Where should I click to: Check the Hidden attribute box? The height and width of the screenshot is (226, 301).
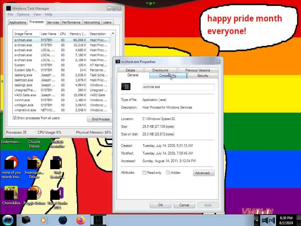(x=168, y=172)
